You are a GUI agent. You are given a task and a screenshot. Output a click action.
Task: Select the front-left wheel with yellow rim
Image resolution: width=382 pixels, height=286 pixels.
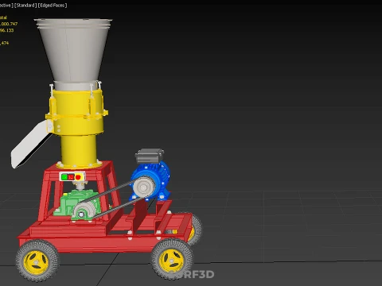(37, 261)
